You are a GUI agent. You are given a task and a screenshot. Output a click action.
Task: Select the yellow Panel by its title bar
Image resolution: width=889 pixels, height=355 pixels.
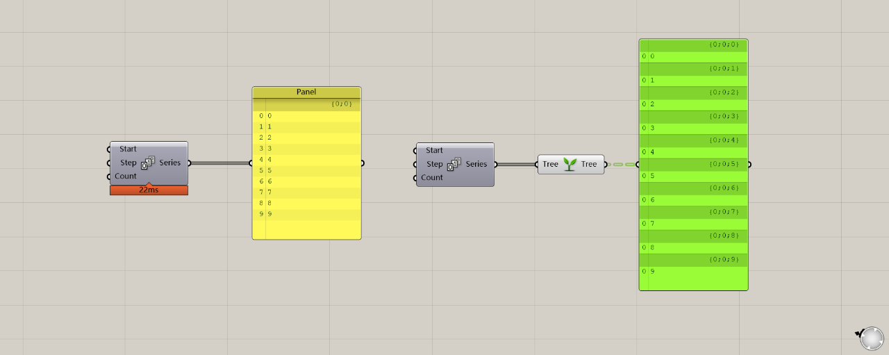(x=306, y=92)
